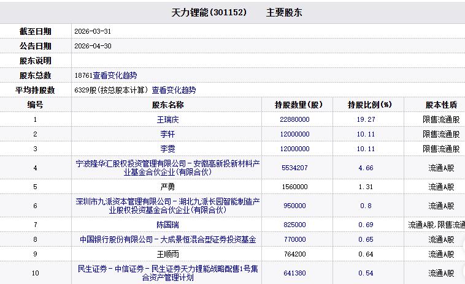
Task: Select holding amount 950000
Action: (x=295, y=206)
